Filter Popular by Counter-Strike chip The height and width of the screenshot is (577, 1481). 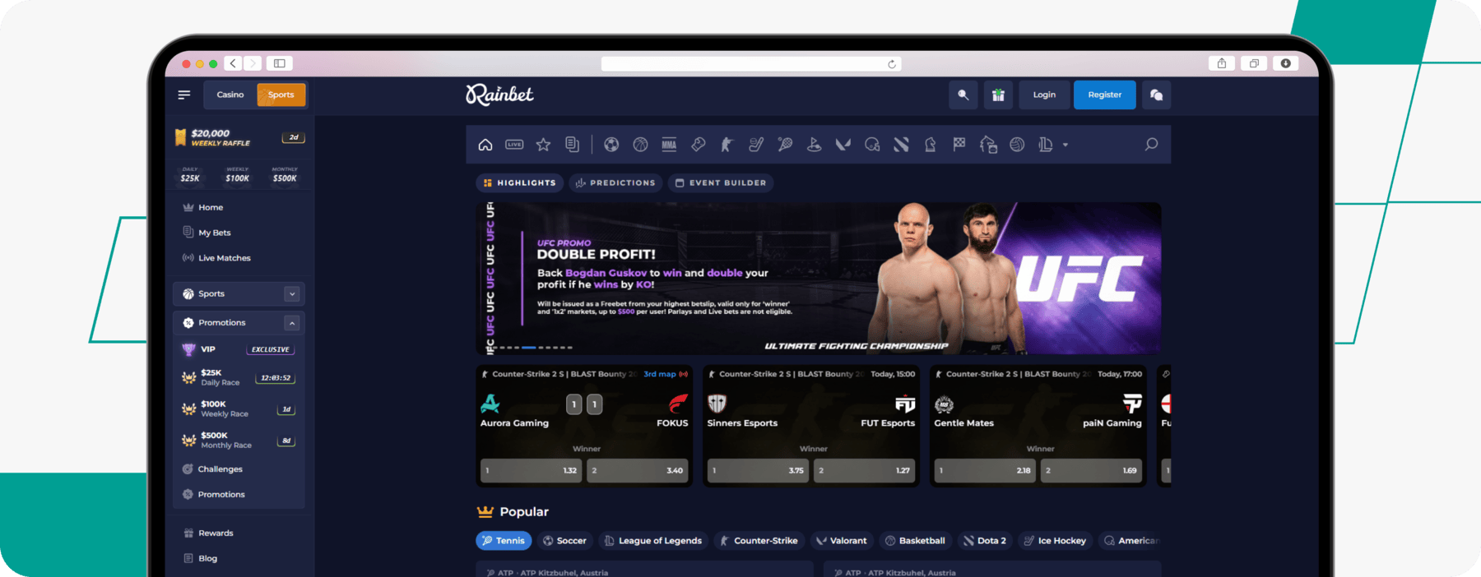(x=759, y=541)
